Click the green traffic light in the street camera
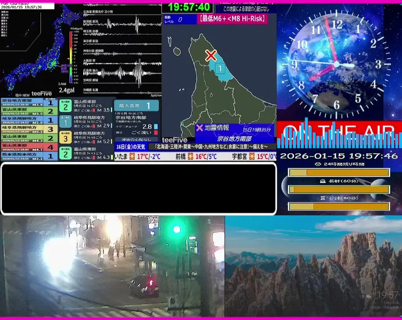This screenshot has width=402, height=320. coord(177,229)
